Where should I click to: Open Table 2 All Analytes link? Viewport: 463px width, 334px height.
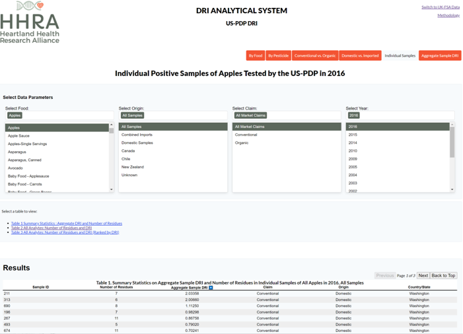pos(52,228)
